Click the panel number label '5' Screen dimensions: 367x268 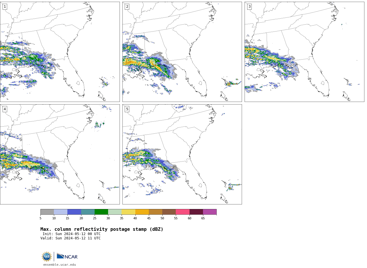127,109
